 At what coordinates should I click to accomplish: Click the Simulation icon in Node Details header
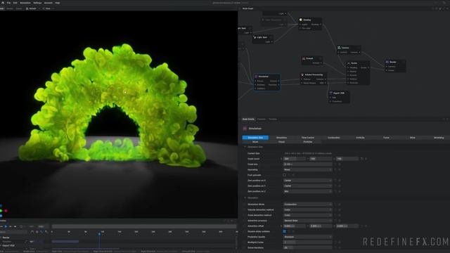[245, 129]
